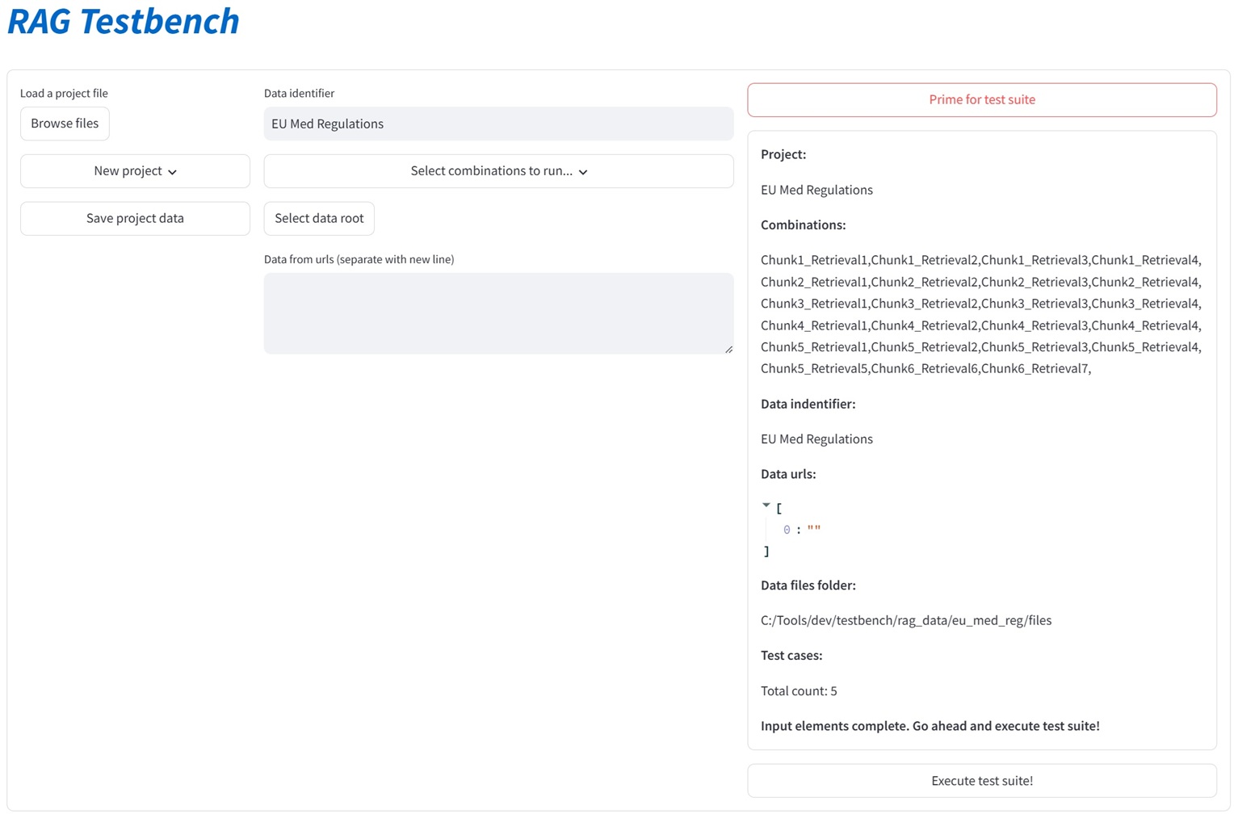Collapse the Data urls JSON array triangle

766,506
